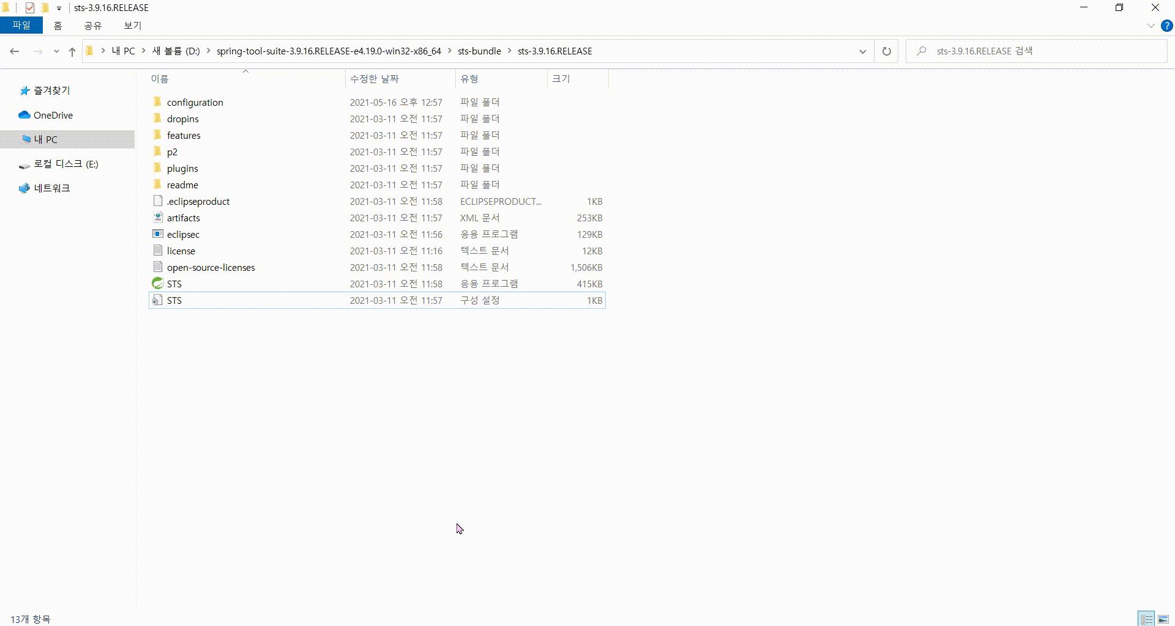Viewport: 1175px width, 626px height.
Task: Select the artifacts XML file icon
Action: pos(157,218)
